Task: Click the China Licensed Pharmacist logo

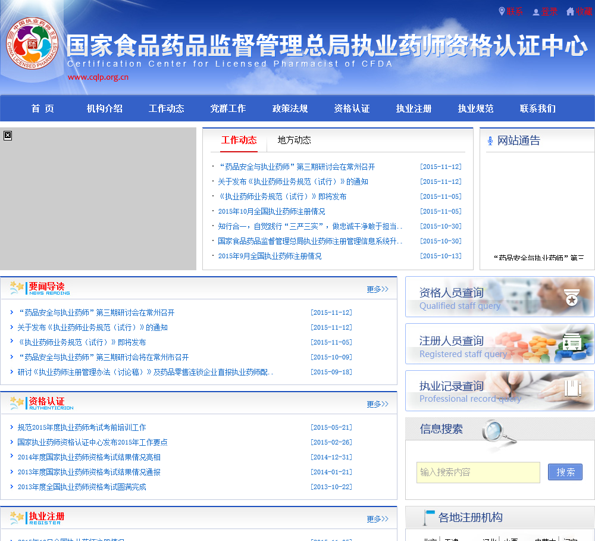Action: pos(32,43)
